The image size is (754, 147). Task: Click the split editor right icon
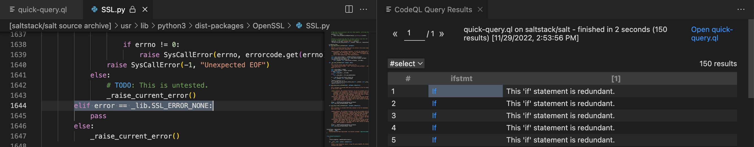pos(349,9)
